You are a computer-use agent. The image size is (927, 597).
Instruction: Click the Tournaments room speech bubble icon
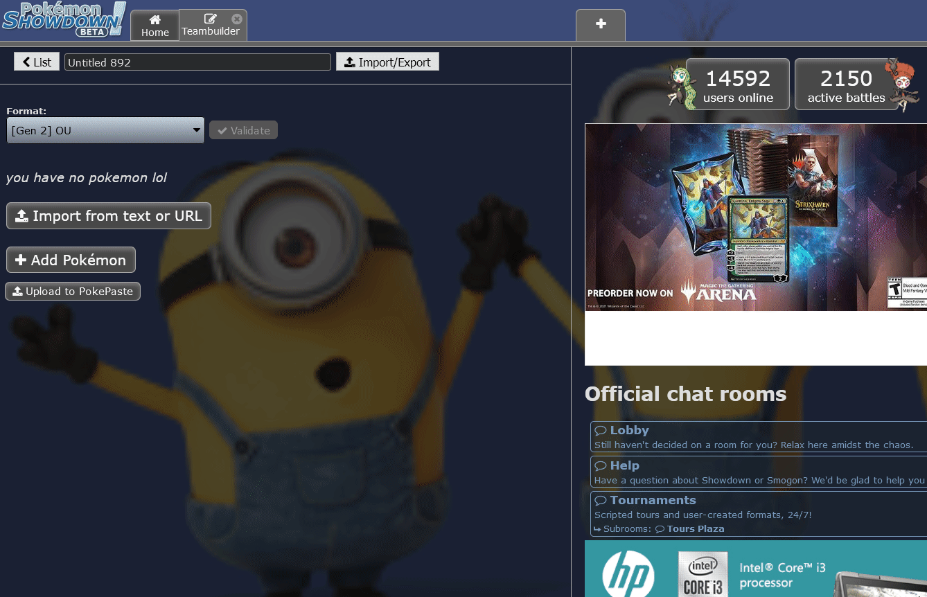point(601,501)
